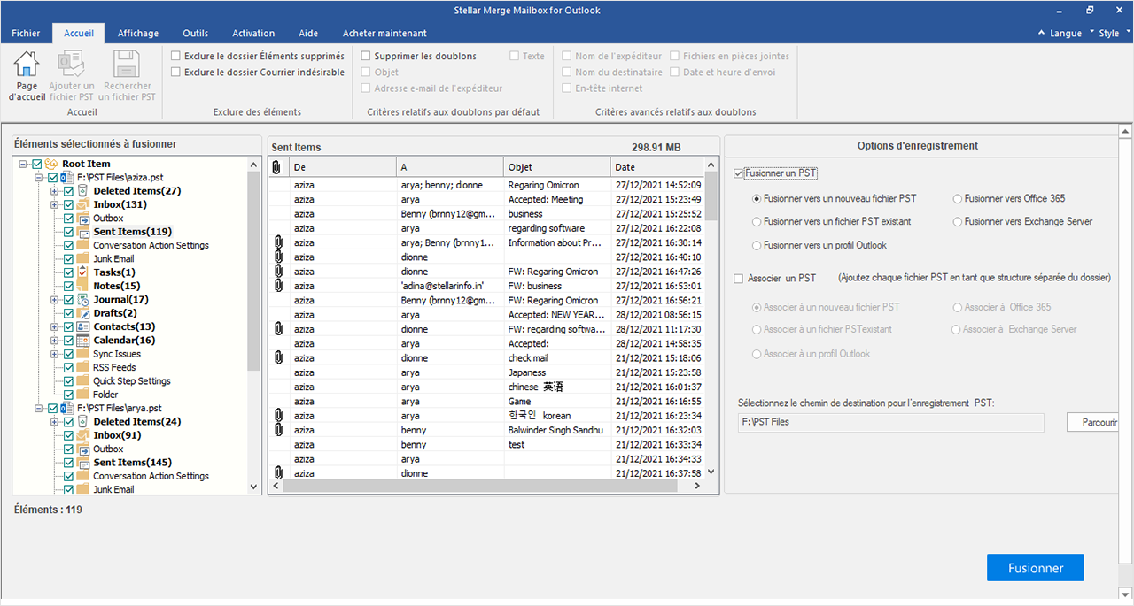Switch to the Outils tab
The height and width of the screenshot is (606, 1134).
(x=196, y=34)
